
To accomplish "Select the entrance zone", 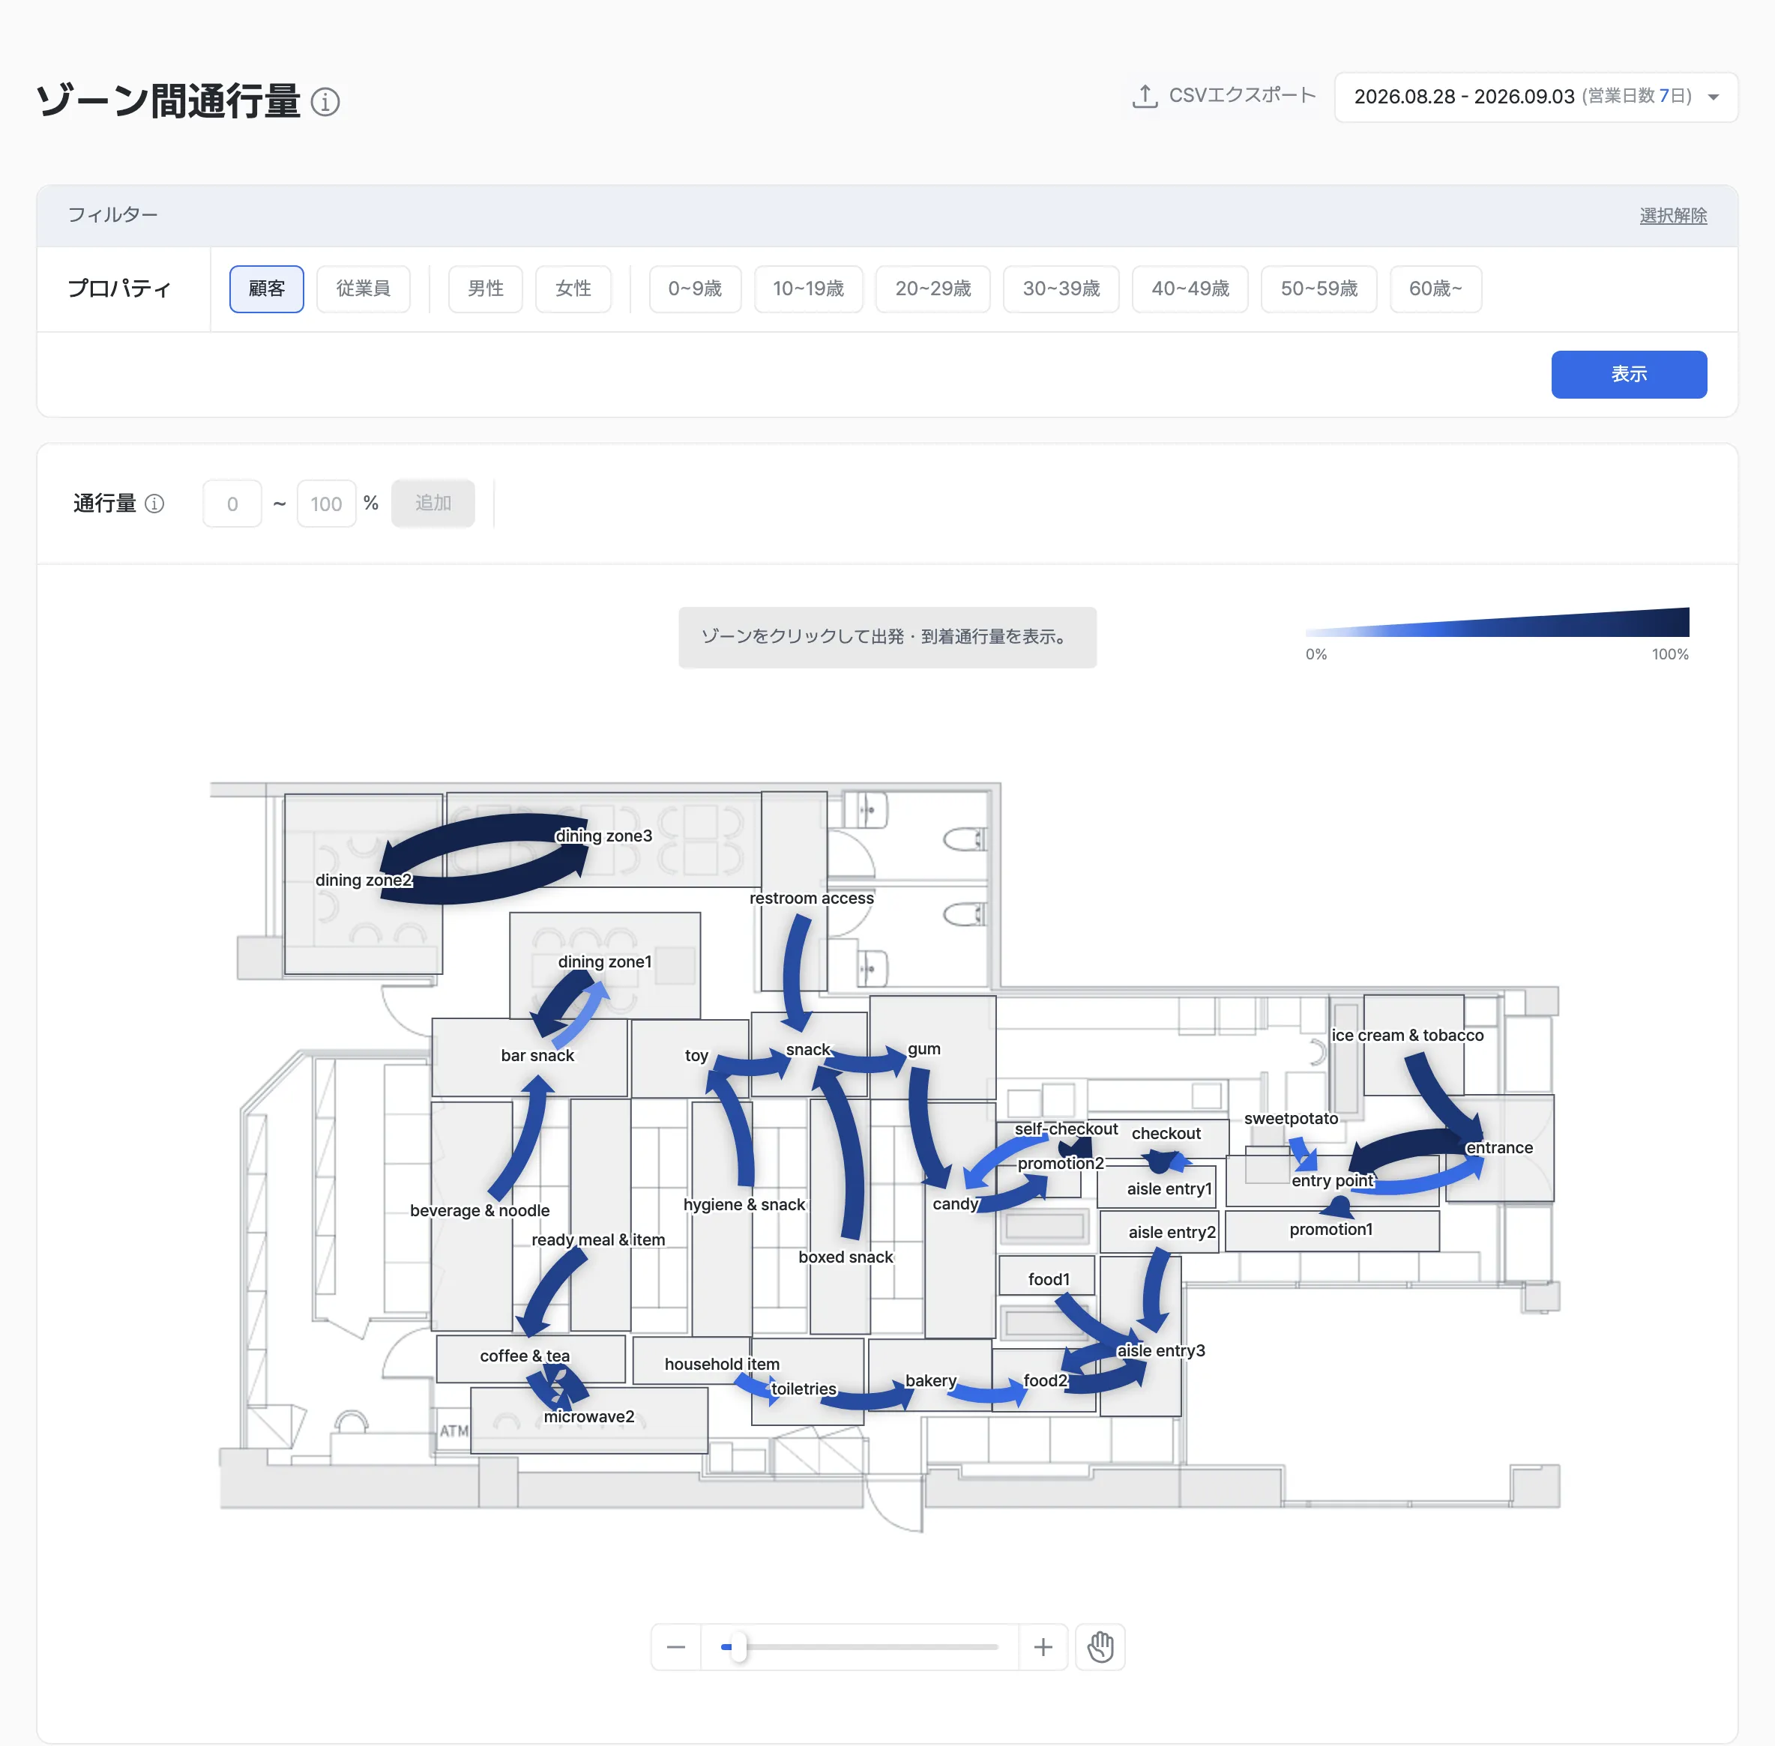I will click(1500, 1147).
